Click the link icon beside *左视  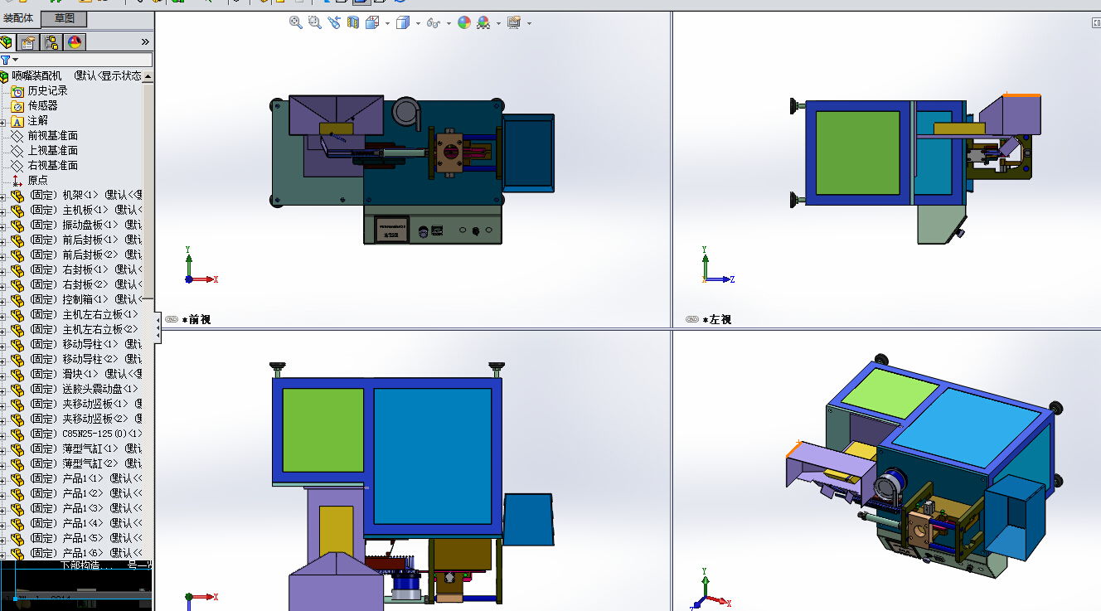pos(692,319)
